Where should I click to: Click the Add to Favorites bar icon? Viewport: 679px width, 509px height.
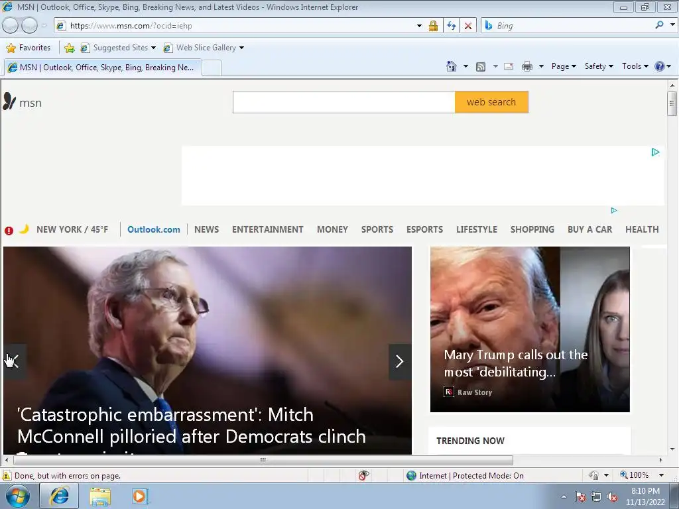click(x=69, y=48)
